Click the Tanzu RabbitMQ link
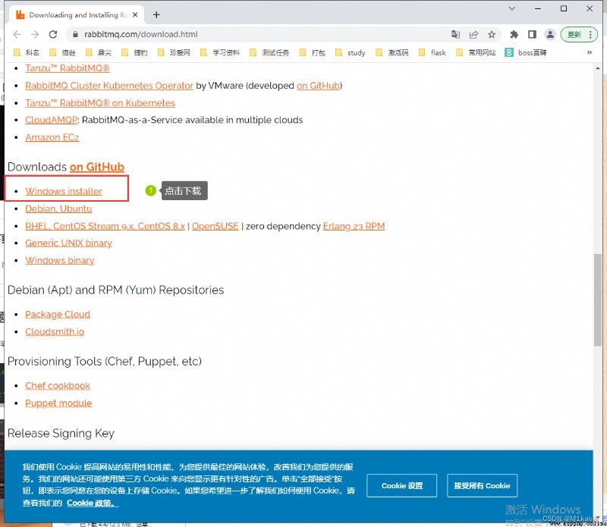 68,68
